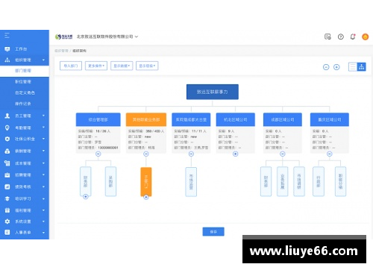
Task: Expand the orange 子部门 child node
Action: (146, 197)
